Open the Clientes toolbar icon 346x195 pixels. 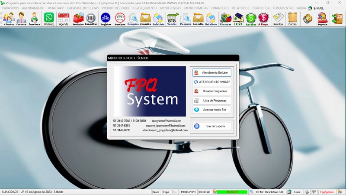pos(9,19)
